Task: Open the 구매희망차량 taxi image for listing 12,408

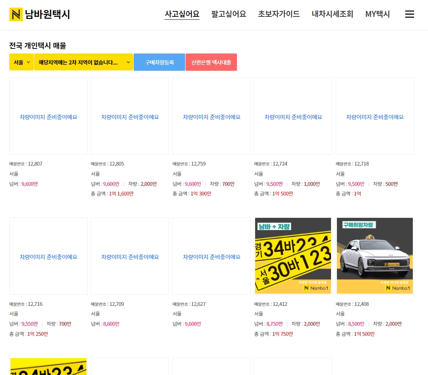Action: pos(375,256)
